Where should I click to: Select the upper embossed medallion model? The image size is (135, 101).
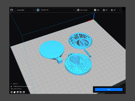pyautogui.click(x=80, y=41)
